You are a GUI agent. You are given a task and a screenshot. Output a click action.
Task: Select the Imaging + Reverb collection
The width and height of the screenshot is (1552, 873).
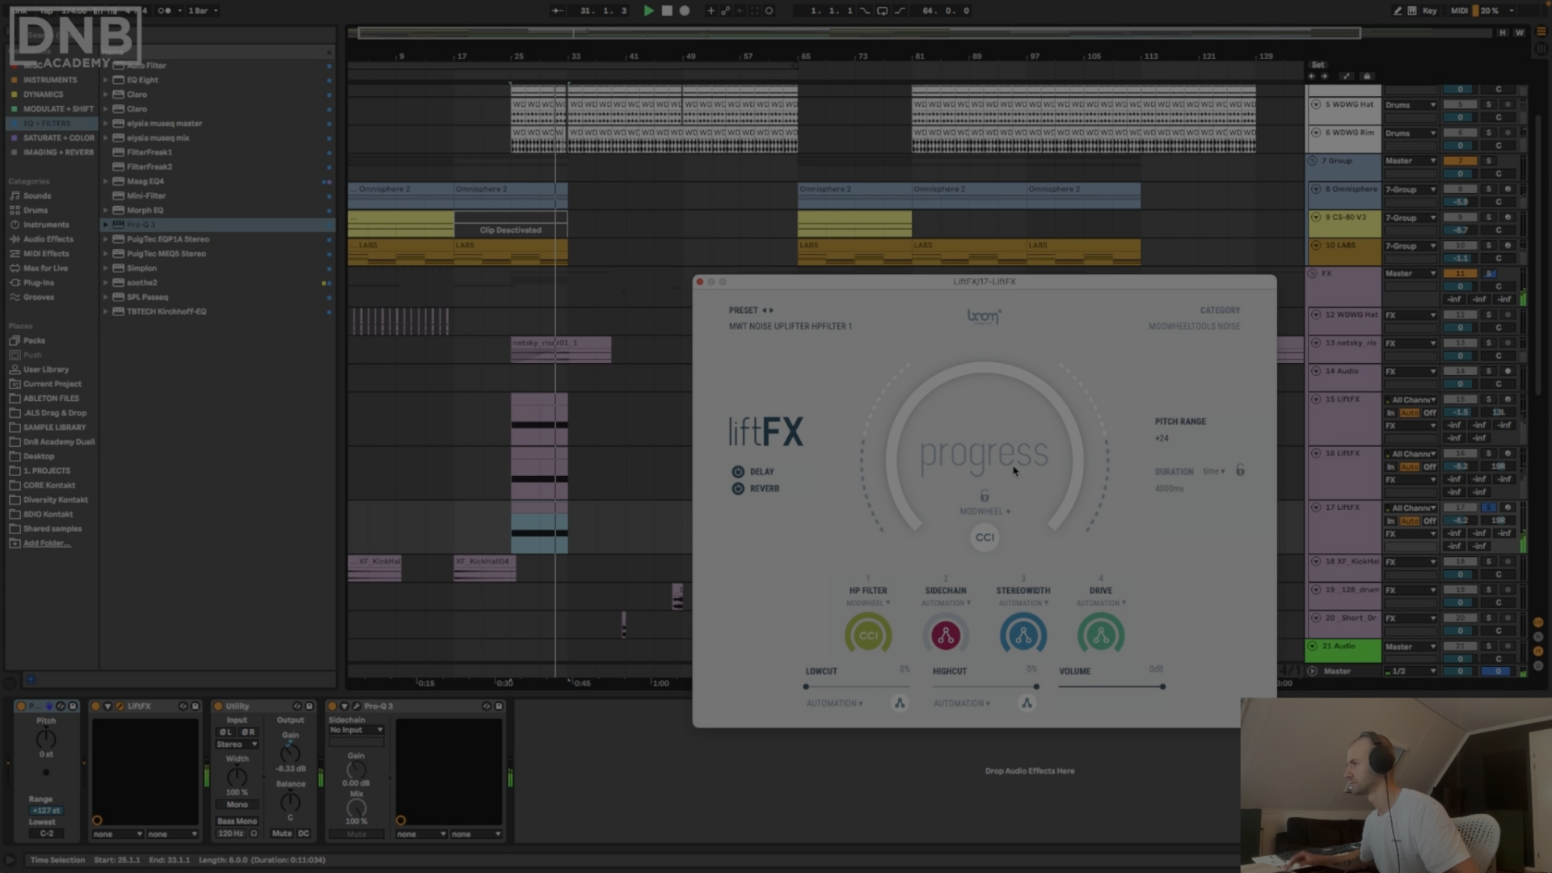pos(58,153)
